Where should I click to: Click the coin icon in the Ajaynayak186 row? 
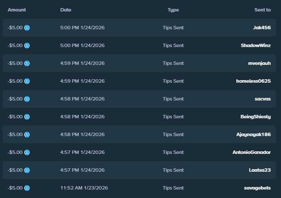click(x=27, y=134)
